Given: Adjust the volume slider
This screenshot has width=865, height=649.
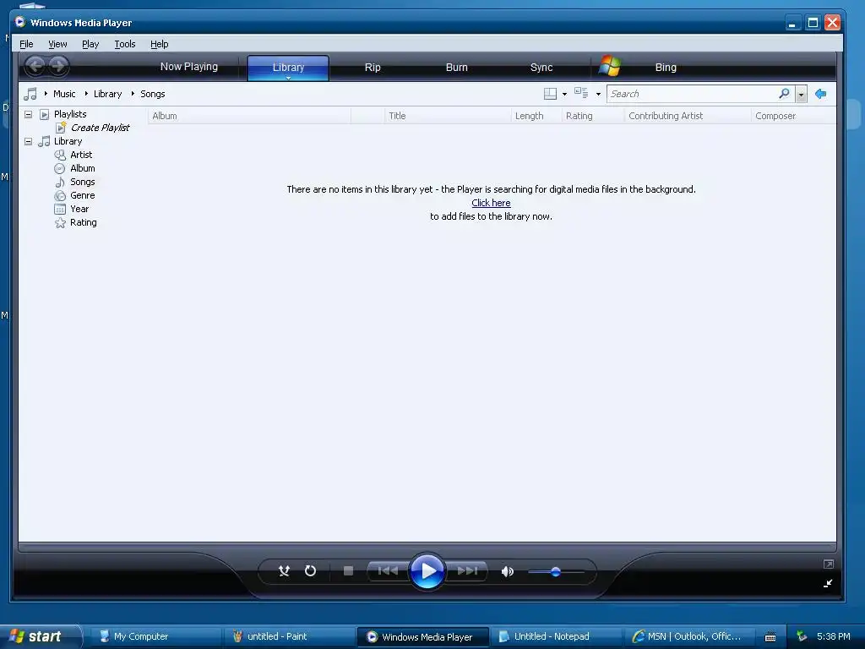Looking at the screenshot, I should pos(556,572).
